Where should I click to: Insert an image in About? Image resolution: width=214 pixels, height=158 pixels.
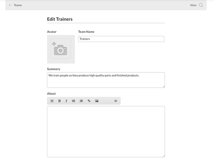coord(97,101)
